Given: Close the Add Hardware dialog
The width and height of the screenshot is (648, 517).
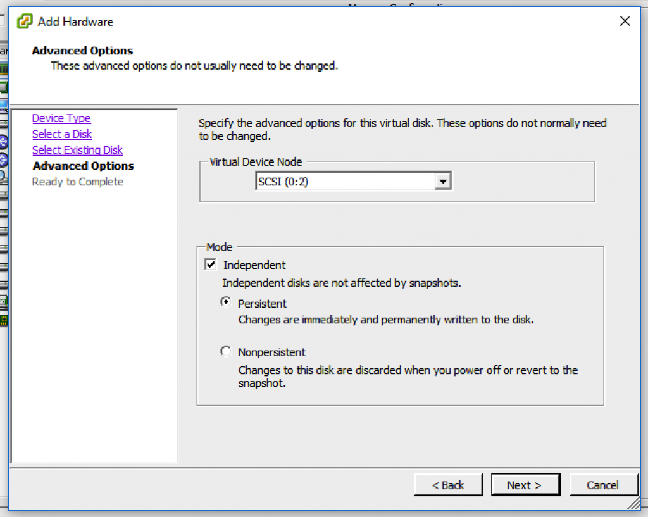Looking at the screenshot, I should coord(625,21).
